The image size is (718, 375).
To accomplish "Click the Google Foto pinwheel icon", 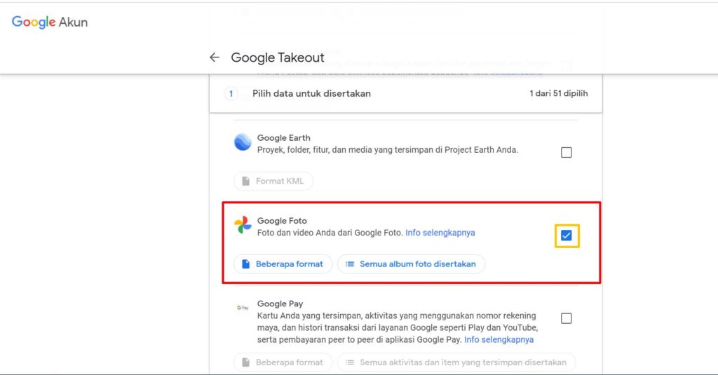I will tap(243, 225).
